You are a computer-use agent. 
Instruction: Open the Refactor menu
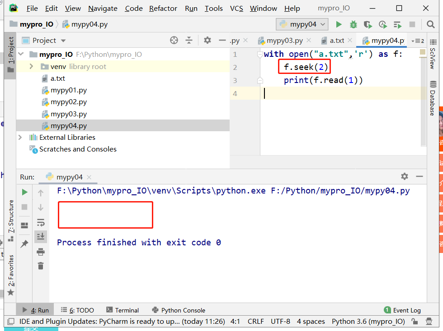coord(163,9)
